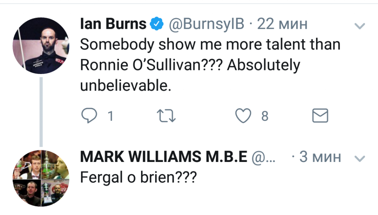Viewport: 378px width, 215px height.
Task: Retweet Ian Burns' tweet
Action: click(167, 116)
